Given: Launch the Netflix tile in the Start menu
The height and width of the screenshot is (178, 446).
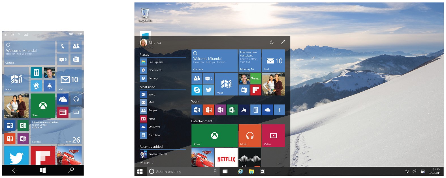Looking at the screenshot, I should point(226,157).
